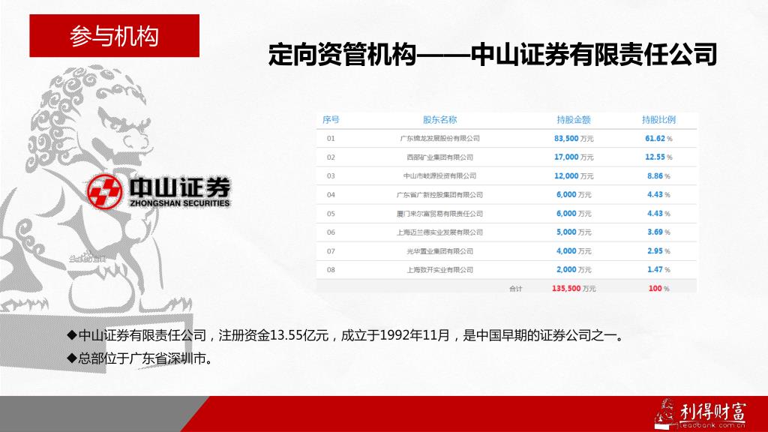Select the bullet line 总部位于广东省深圳市
This screenshot has height=432, width=768.
(x=140, y=358)
